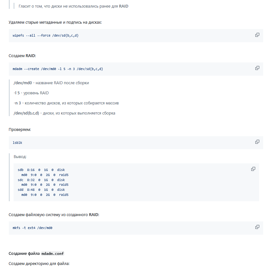
Task: Click the bold /dev/md0 term in description
Action: (x=23, y=83)
